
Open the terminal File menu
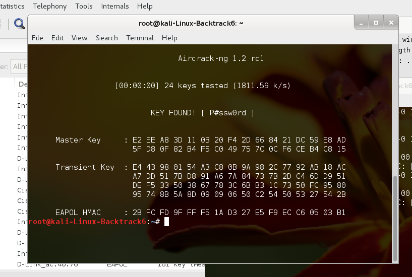tap(37, 38)
